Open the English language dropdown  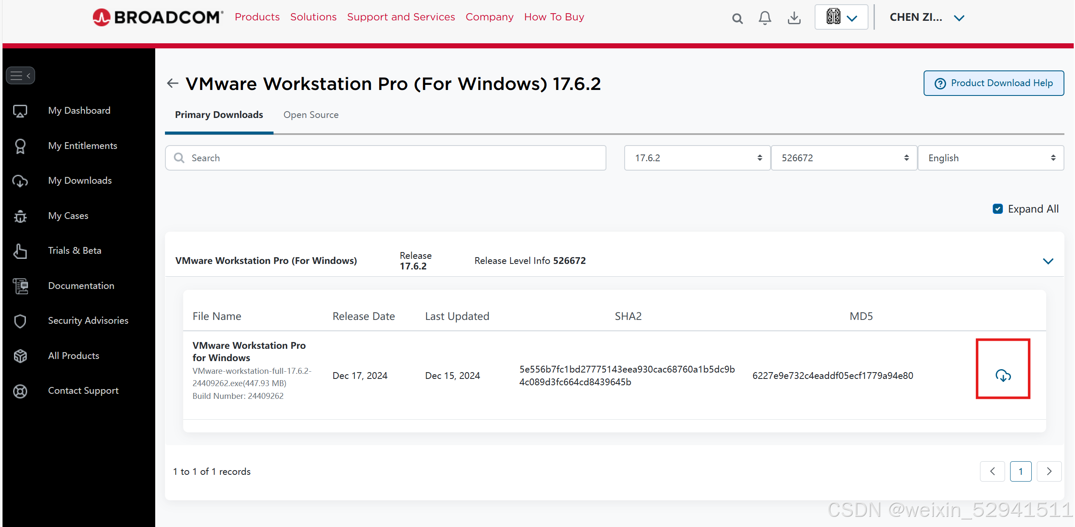990,158
